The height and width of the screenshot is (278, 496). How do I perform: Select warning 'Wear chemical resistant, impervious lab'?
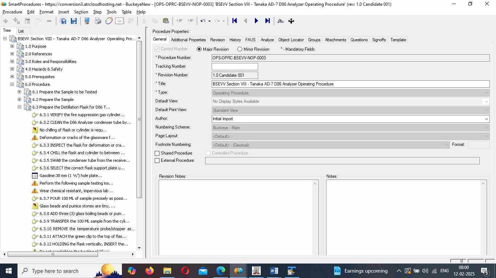point(76,191)
